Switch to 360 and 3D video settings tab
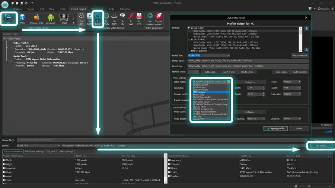The image size is (335, 188). (60, 152)
